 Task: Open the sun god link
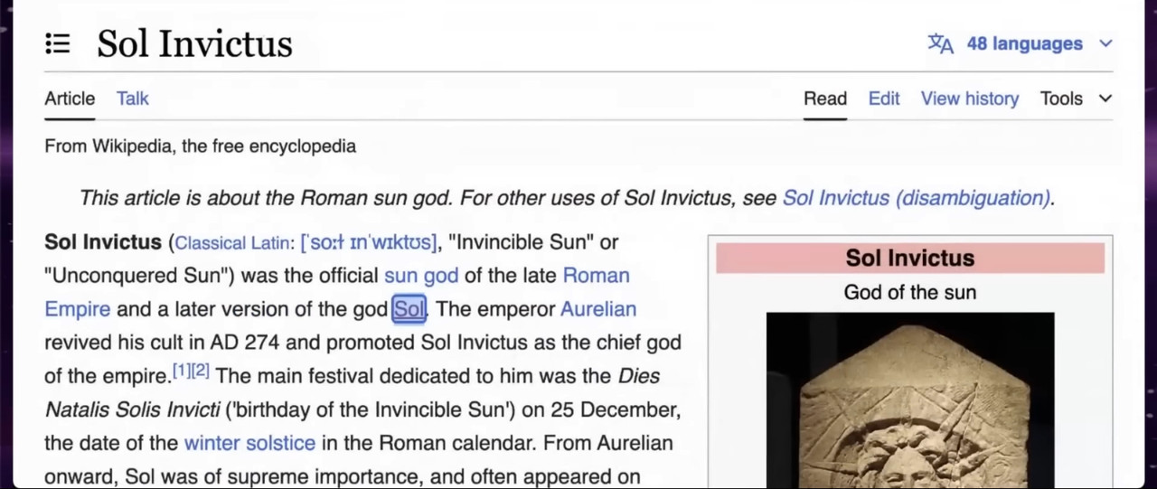(x=421, y=276)
